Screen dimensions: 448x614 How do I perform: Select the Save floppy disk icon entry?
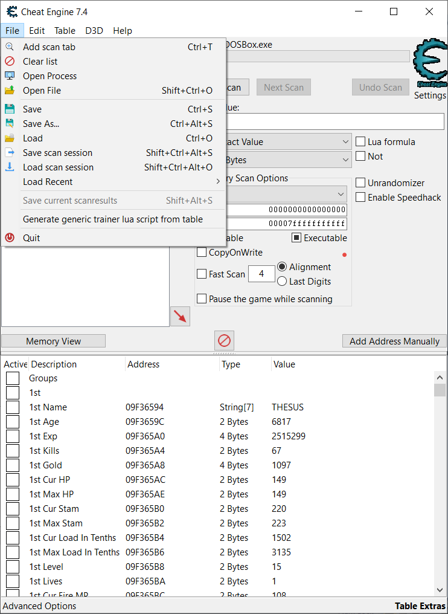tap(10, 109)
